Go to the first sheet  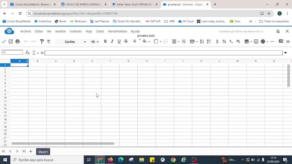pyautogui.click(x=3, y=151)
